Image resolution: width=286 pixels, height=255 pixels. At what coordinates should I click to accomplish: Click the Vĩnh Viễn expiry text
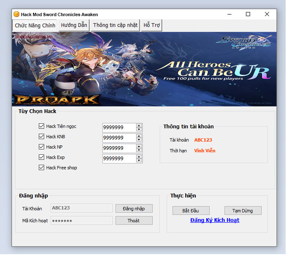205,151
